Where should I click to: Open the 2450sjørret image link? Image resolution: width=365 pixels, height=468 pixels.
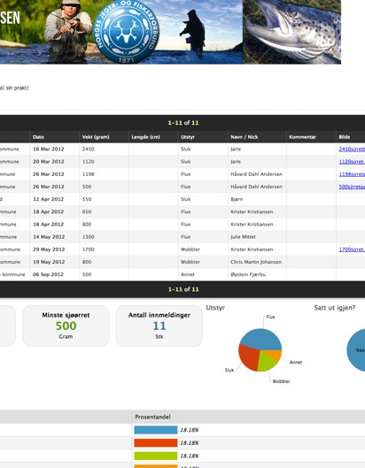click(352, 149)
